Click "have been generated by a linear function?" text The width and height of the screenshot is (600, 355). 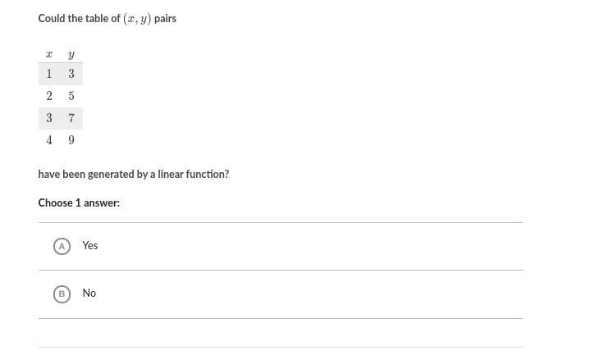pos(133,174)
